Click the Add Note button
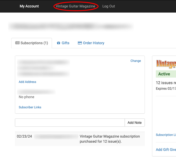The height and width of the screenshot is (165, 176). pos(135,123)
